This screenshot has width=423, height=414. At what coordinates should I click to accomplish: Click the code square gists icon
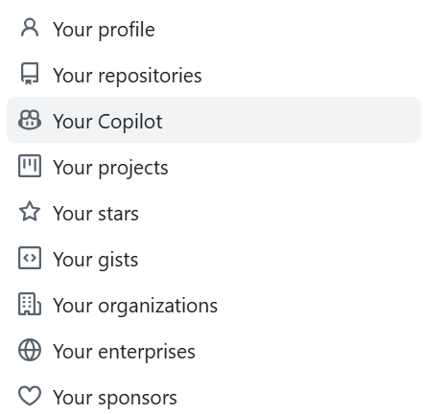(30, 258)
